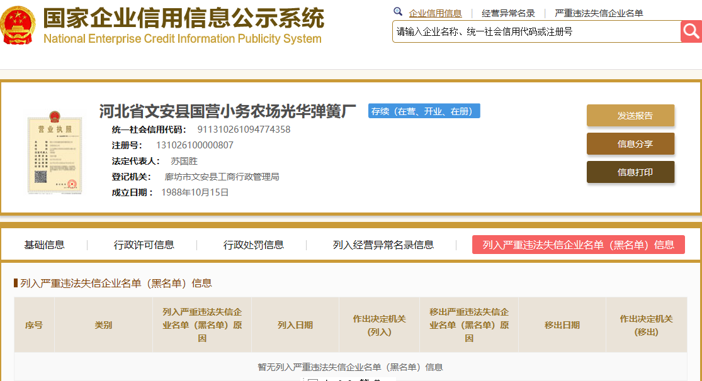The image size is (702, 381).
Task: Select the 企业信用信息 search category link
Action: point(435,13)
